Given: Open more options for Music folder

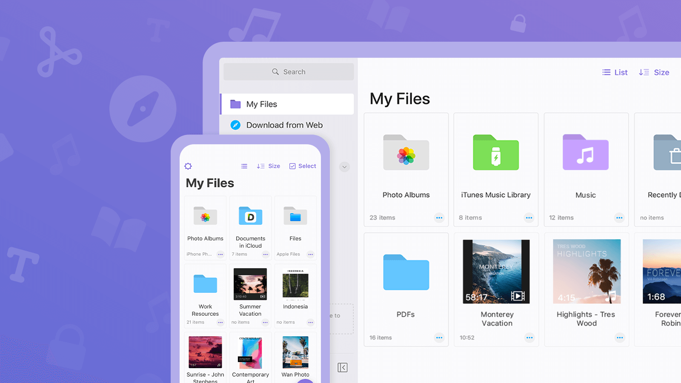Looking at the screenshot, I should point(619,218).
